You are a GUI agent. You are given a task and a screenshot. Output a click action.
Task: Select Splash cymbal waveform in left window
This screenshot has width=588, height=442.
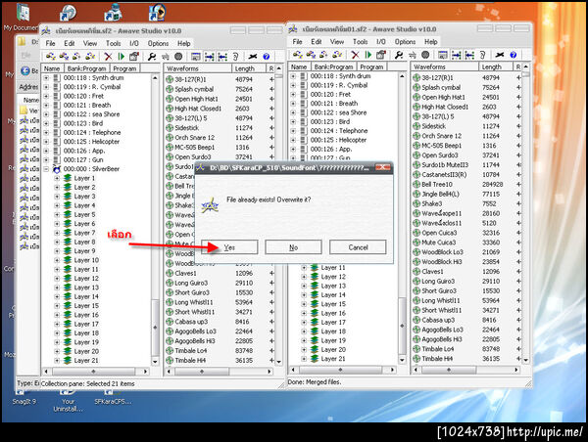point(194,89)
